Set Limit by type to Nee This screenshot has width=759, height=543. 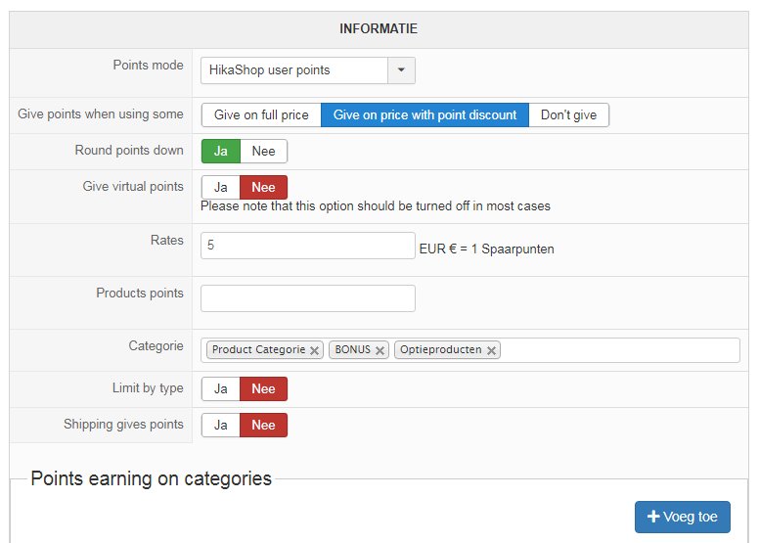264,389
